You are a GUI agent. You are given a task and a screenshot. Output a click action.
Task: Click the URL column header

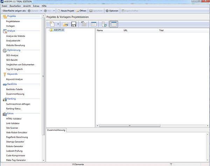(x=126, y=31)
